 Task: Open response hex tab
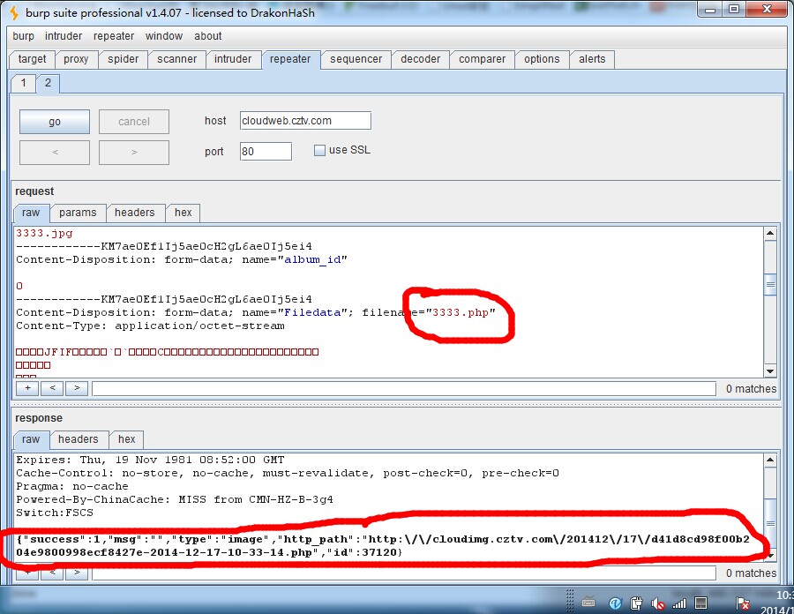(x=126, y=439)
